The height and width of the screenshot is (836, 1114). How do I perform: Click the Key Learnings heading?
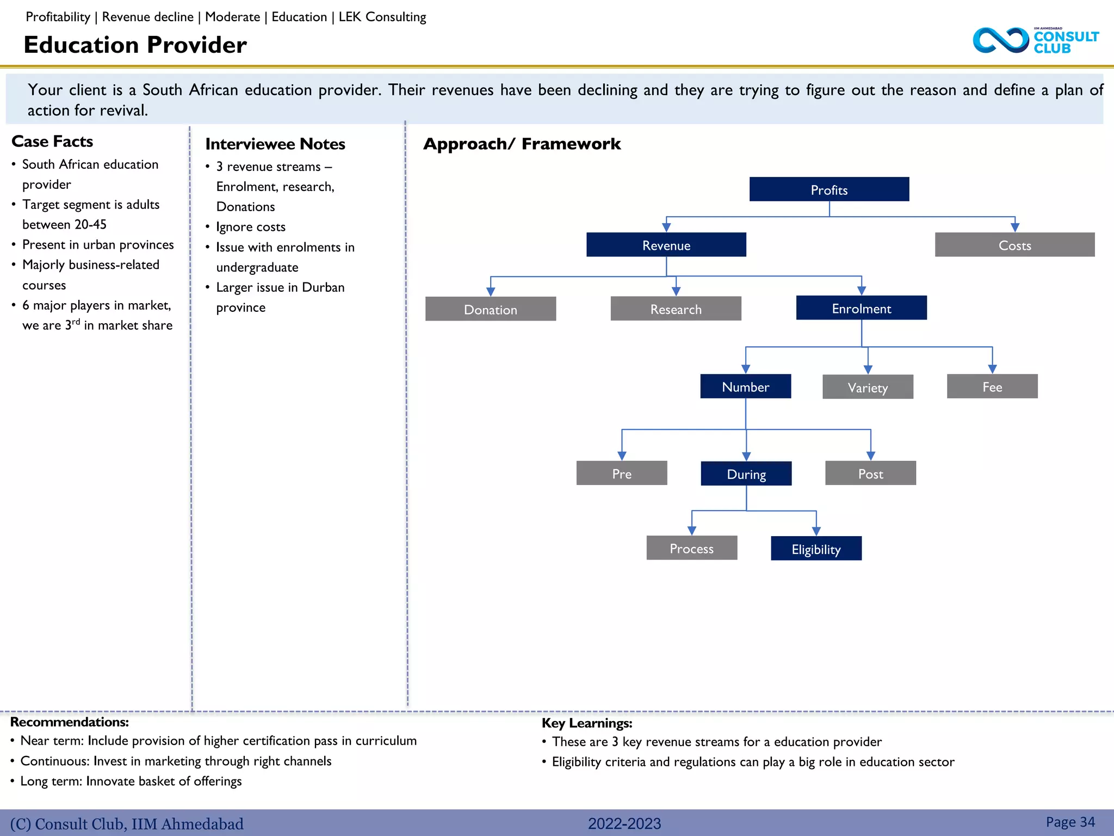pos(587,723)
